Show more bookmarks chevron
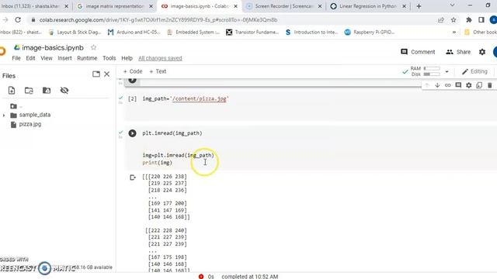This screenshot has height=279, width=497. [454, 33]
